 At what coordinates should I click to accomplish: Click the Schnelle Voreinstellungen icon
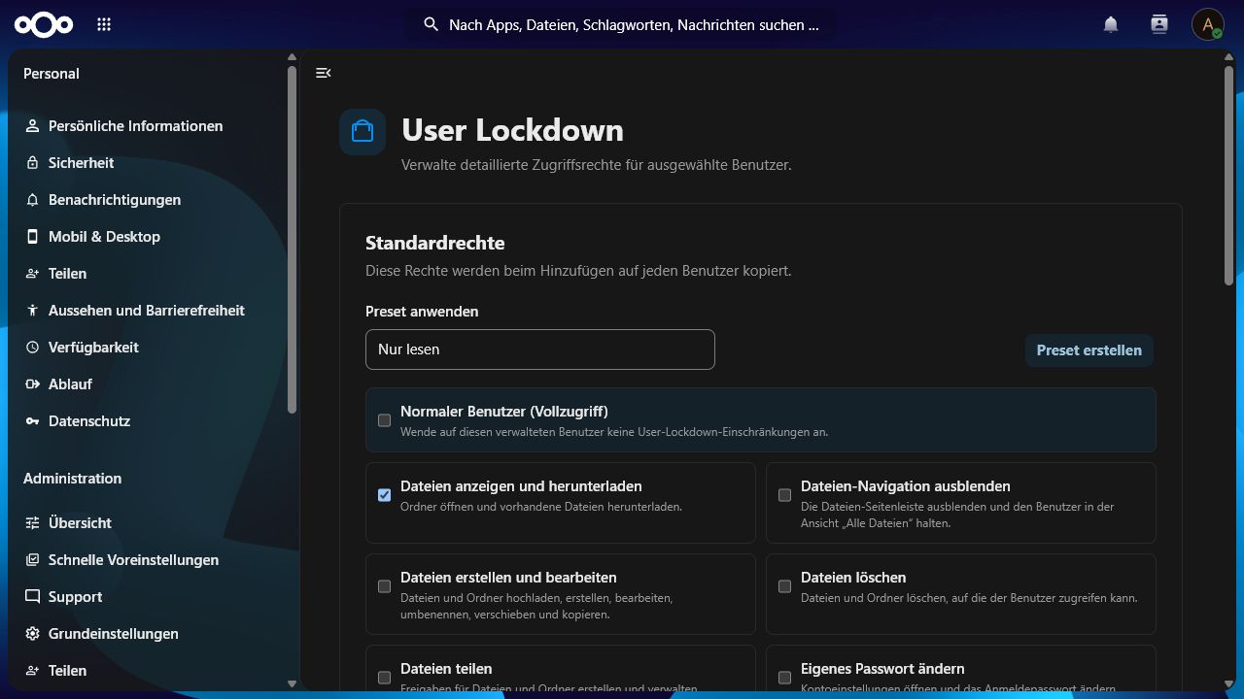point(32,560)
